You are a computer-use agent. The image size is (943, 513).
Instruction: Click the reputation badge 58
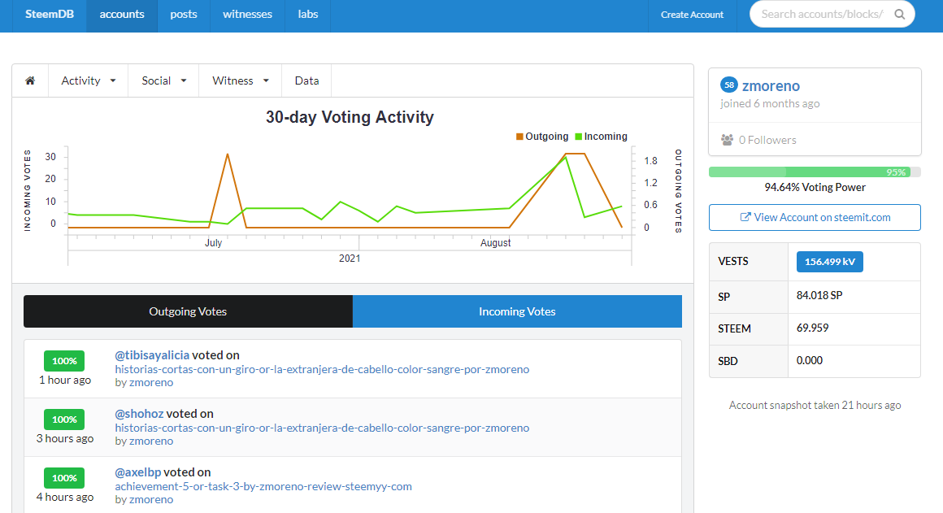(x=729, y=85)
